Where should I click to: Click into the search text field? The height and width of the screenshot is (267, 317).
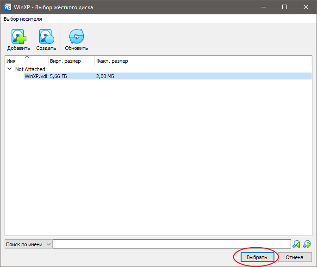point(172,244)
